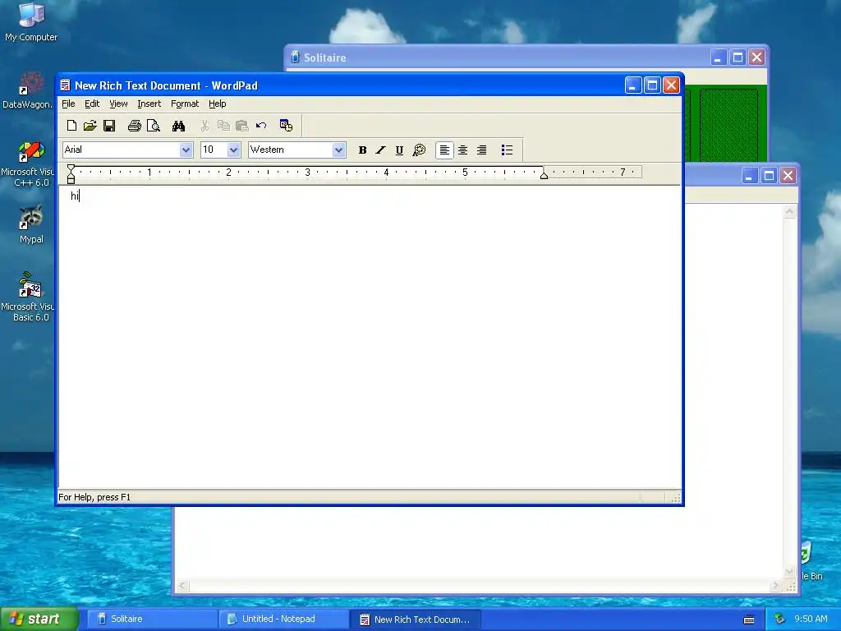
Task: Click the Recycle Bin desktop icon
Action: click(x=811, y=560)
